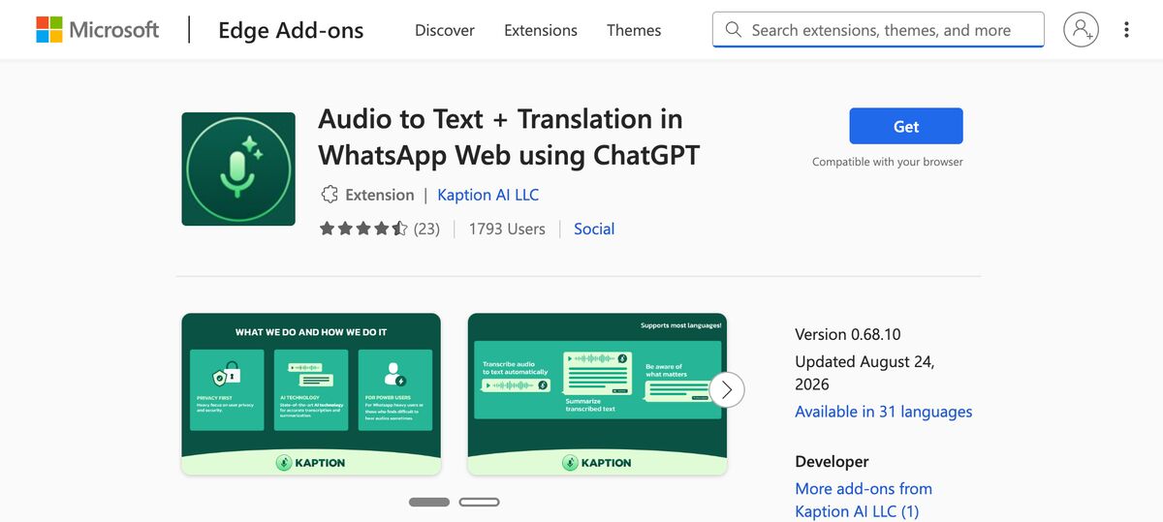This screenshot has height=522, width=1163.
Task: Click the blue Get button
Action: click(906, 126)
